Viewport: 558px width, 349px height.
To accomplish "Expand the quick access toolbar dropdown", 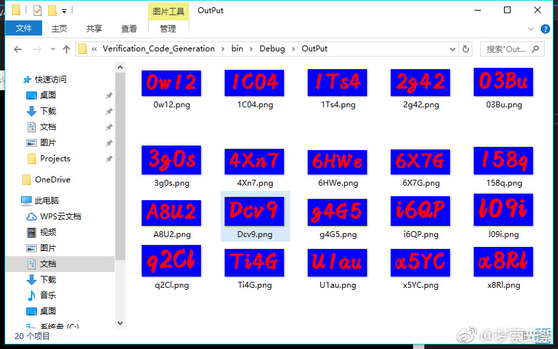I will [64, 11].
